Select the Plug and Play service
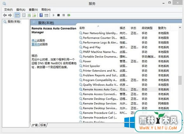This screenshot has height=134, width=184. point(124,47)
